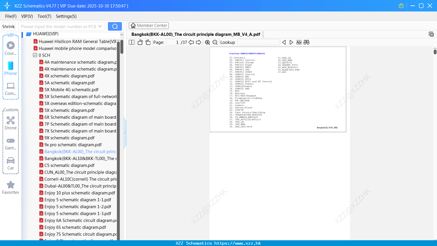Viewport: 437px width, 246px height.
Task: Open model number dropdown arrow
Action: tap(100, 26)
